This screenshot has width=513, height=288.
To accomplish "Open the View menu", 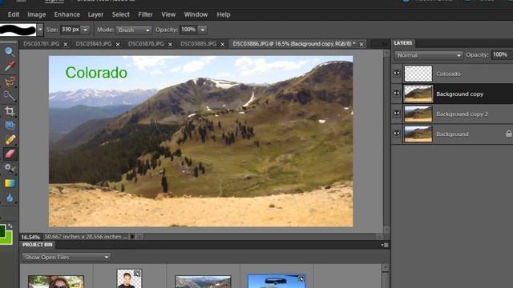I will pos(168,14).
